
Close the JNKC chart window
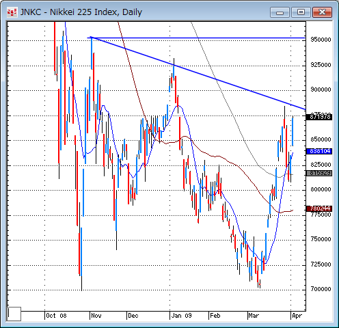click(322, 12)
